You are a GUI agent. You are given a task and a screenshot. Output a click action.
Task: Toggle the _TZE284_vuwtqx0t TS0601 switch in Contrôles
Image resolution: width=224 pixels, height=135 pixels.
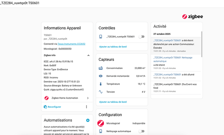point(141,37)
